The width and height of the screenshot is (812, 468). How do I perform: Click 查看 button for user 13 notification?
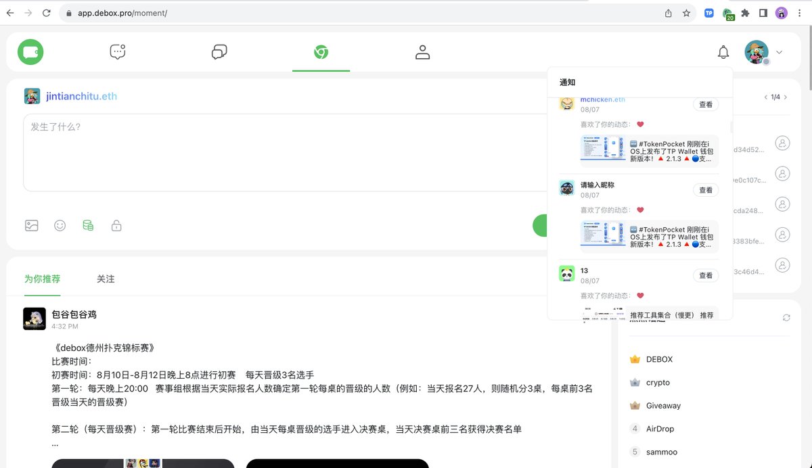tap(706, 275)
